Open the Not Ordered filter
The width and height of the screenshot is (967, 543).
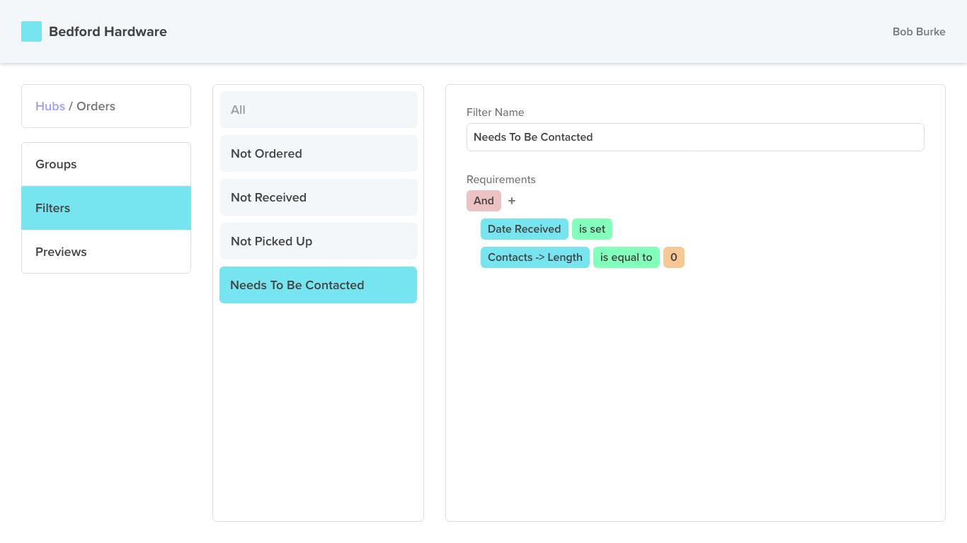pos(318,153)
